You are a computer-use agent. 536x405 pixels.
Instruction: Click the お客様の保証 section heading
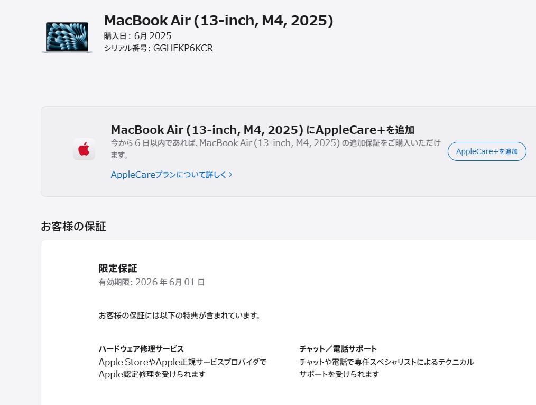[x=73, y=226]
